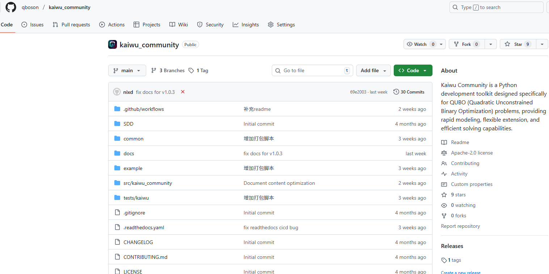
Task: Open the Add file dropdown
Action: click(x=373, y=70)
